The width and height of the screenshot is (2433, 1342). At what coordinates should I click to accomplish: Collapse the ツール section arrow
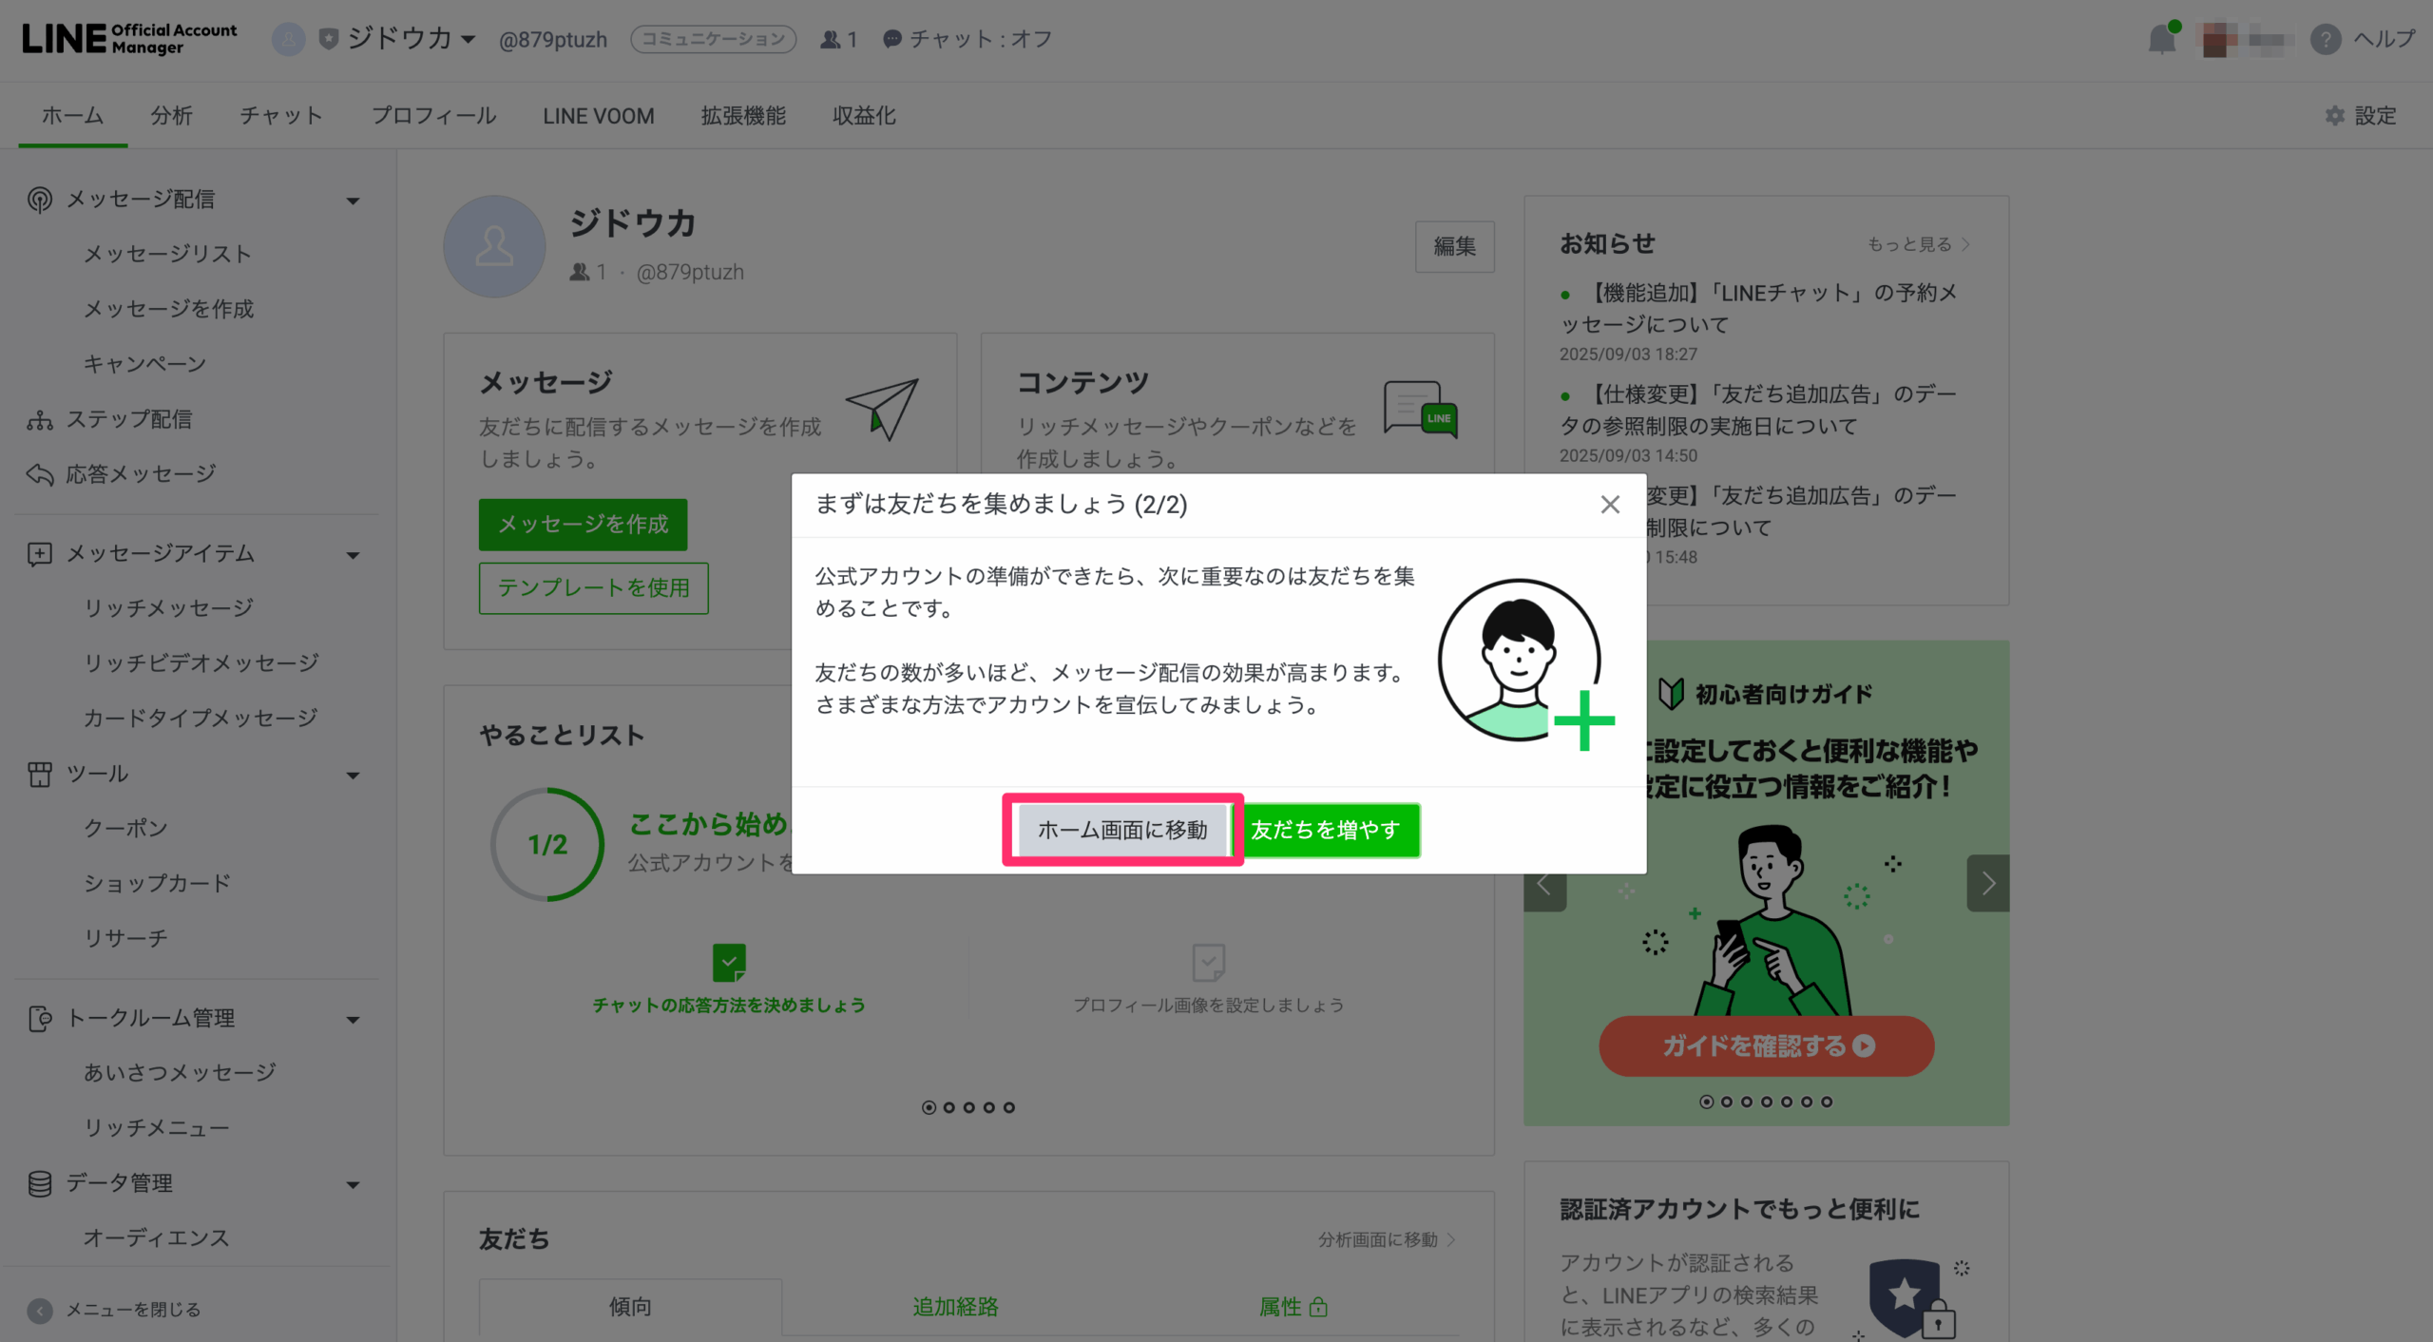(353, 776)
